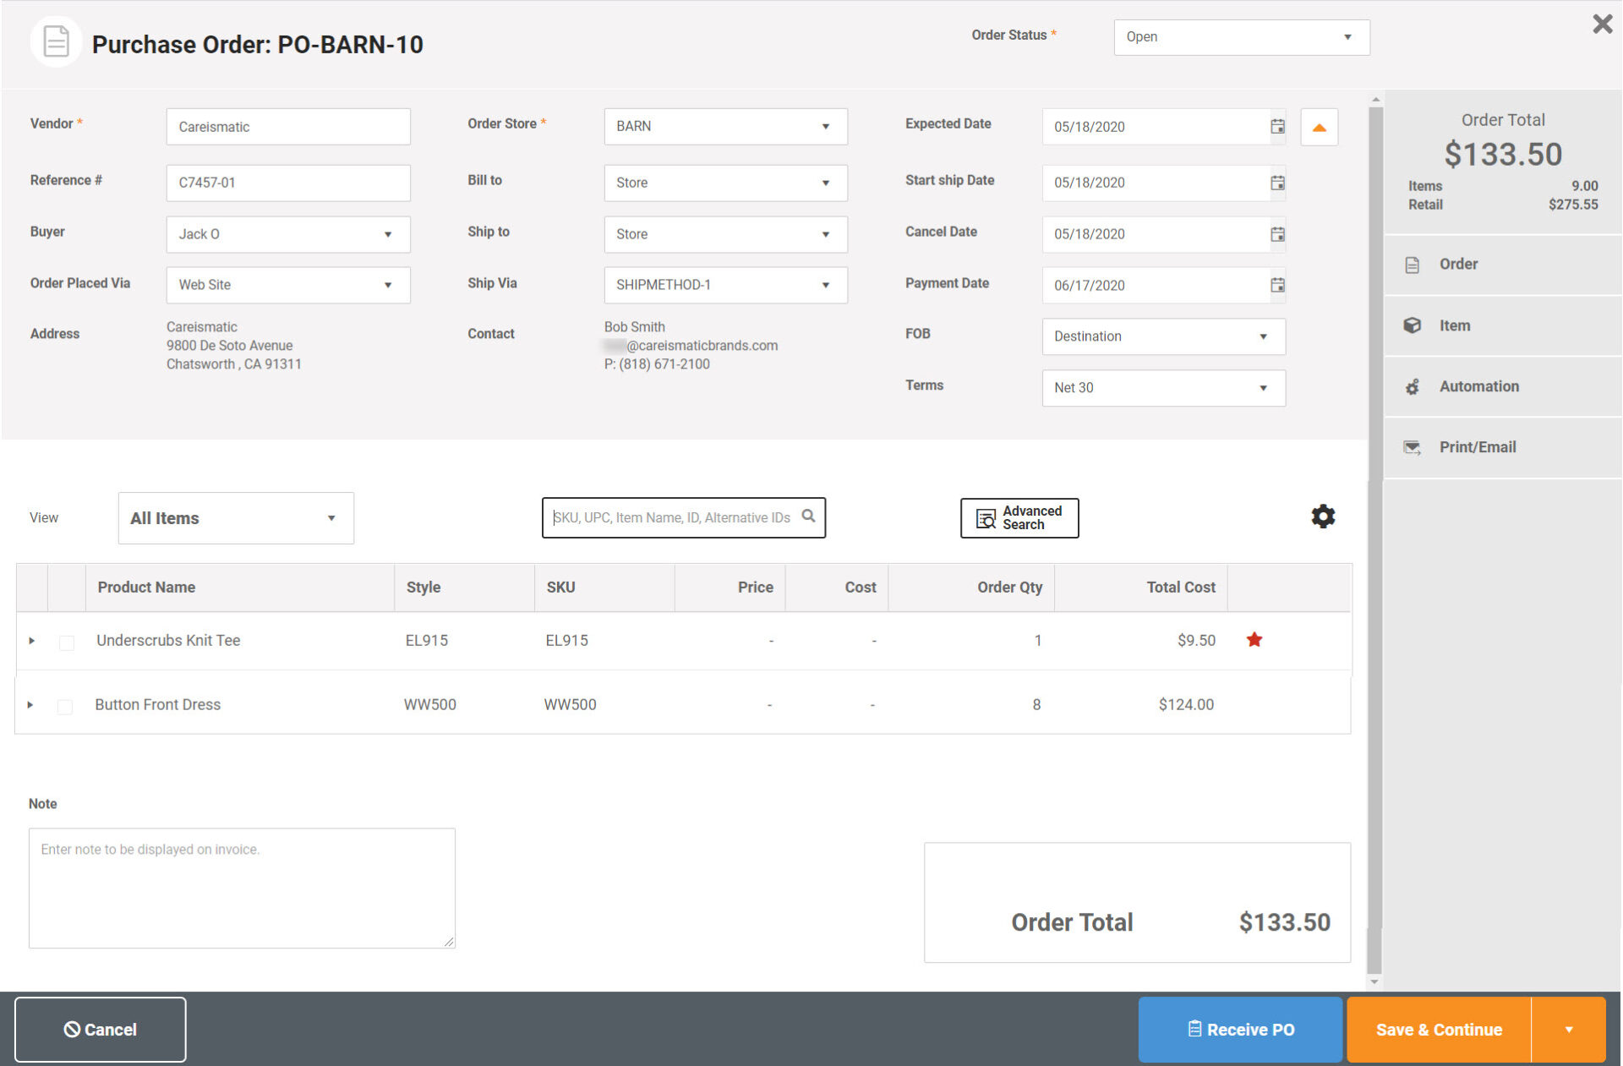Open the Ship Via dropdown

point(725,285)
